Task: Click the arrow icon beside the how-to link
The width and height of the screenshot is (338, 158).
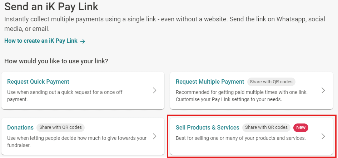Action: click(83, 41)
